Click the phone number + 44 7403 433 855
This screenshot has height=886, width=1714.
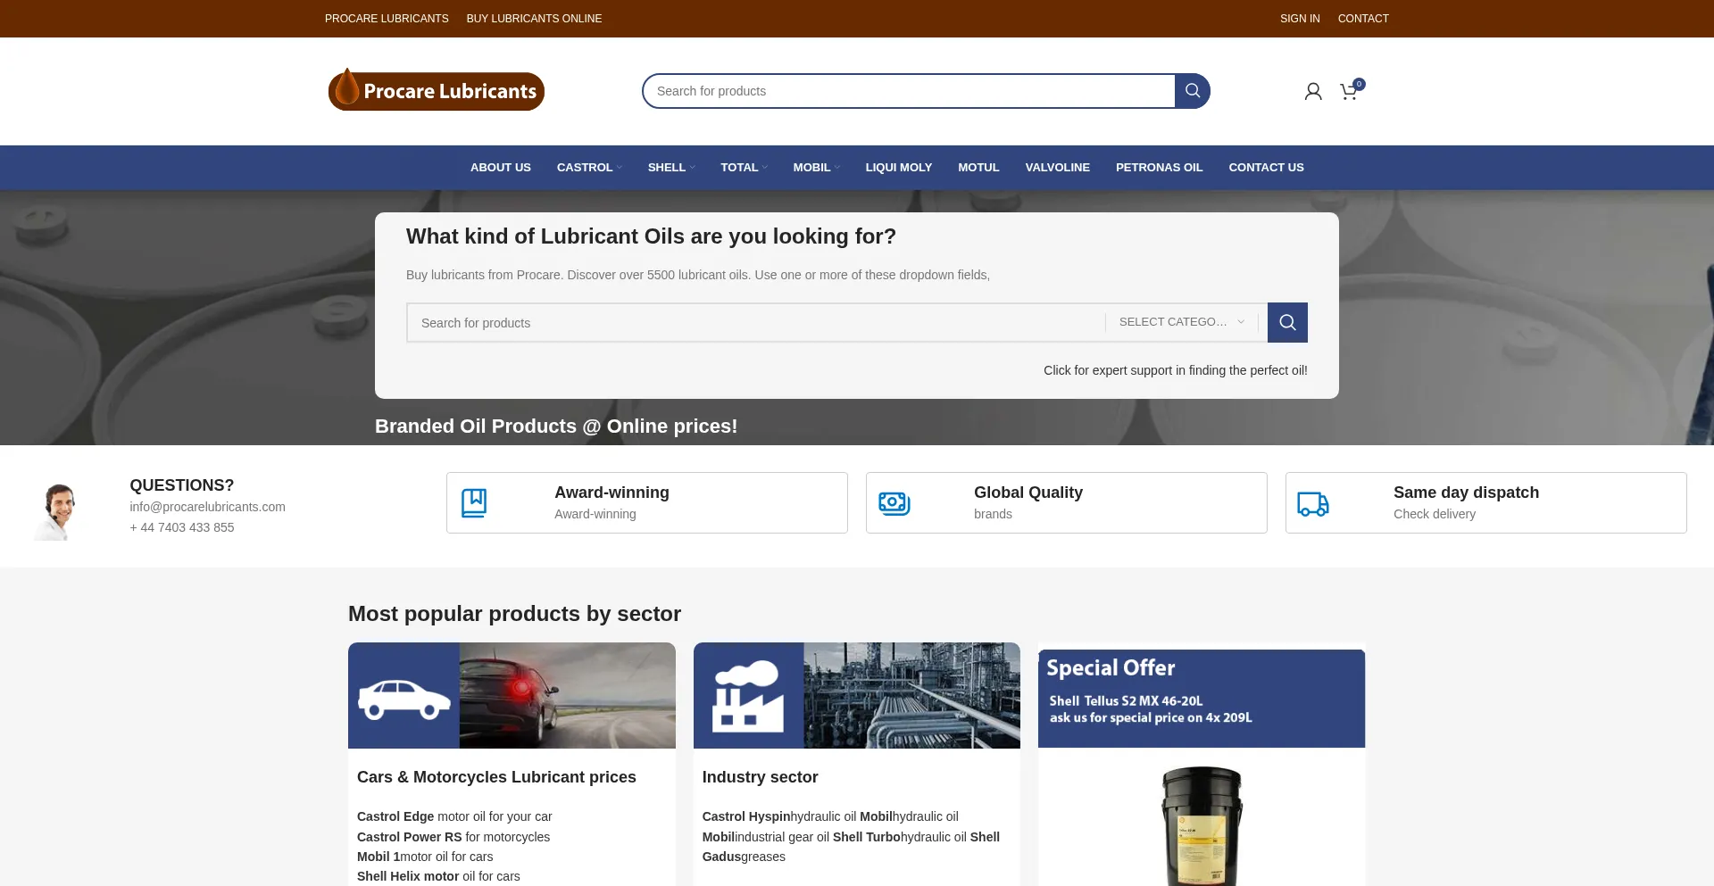tap(182, 527)
